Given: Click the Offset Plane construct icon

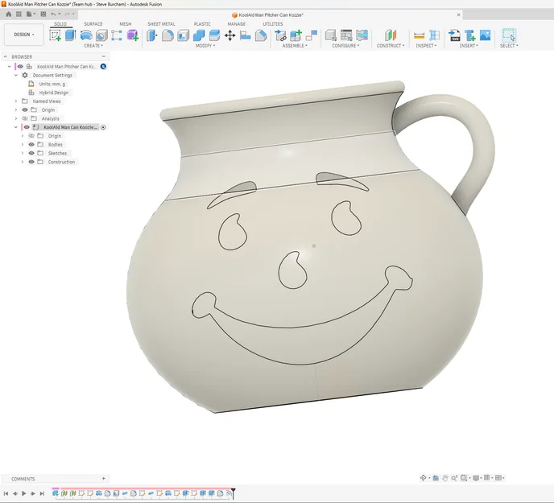Looking at the screenshot, I should pos(391,35).
